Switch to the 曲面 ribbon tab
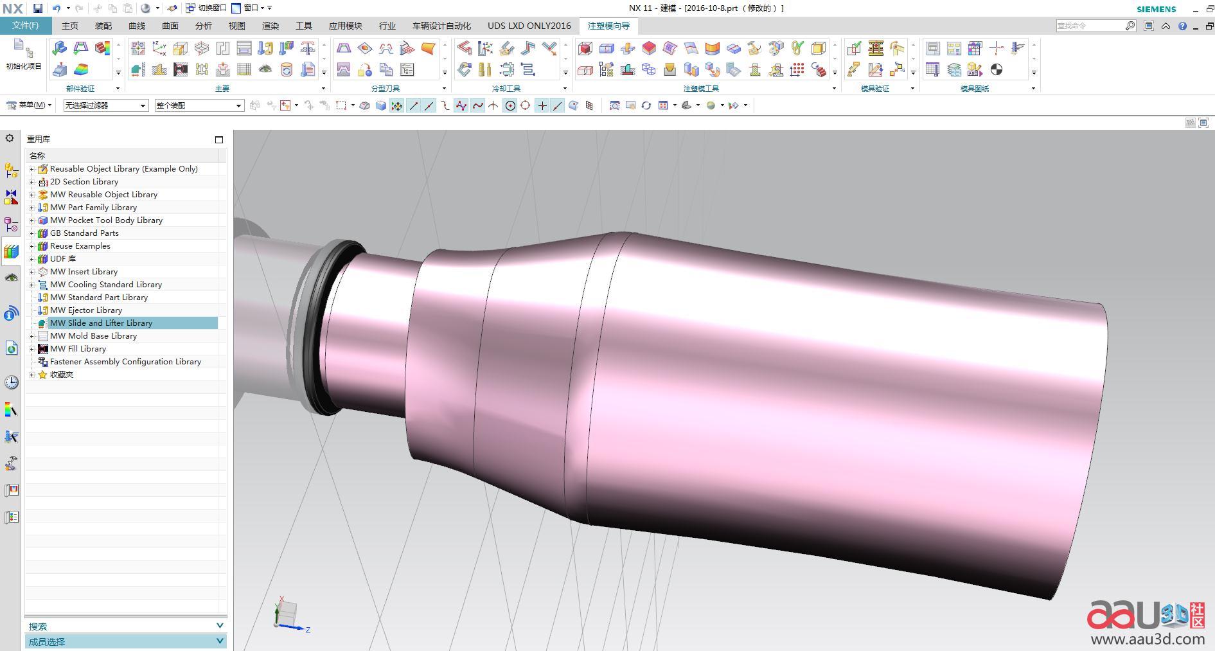1215x651 pixels. (x=170, y=26)
